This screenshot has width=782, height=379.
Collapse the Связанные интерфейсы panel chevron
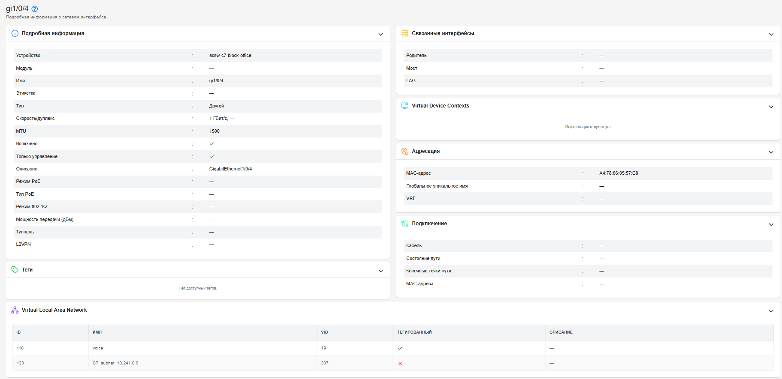coord(771,34)
